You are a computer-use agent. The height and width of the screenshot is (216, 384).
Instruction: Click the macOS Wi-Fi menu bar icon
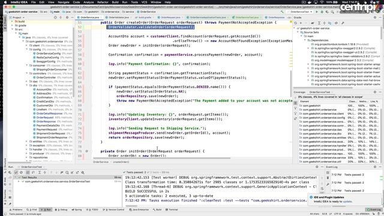pyautogui.click(x=322, y=2)
